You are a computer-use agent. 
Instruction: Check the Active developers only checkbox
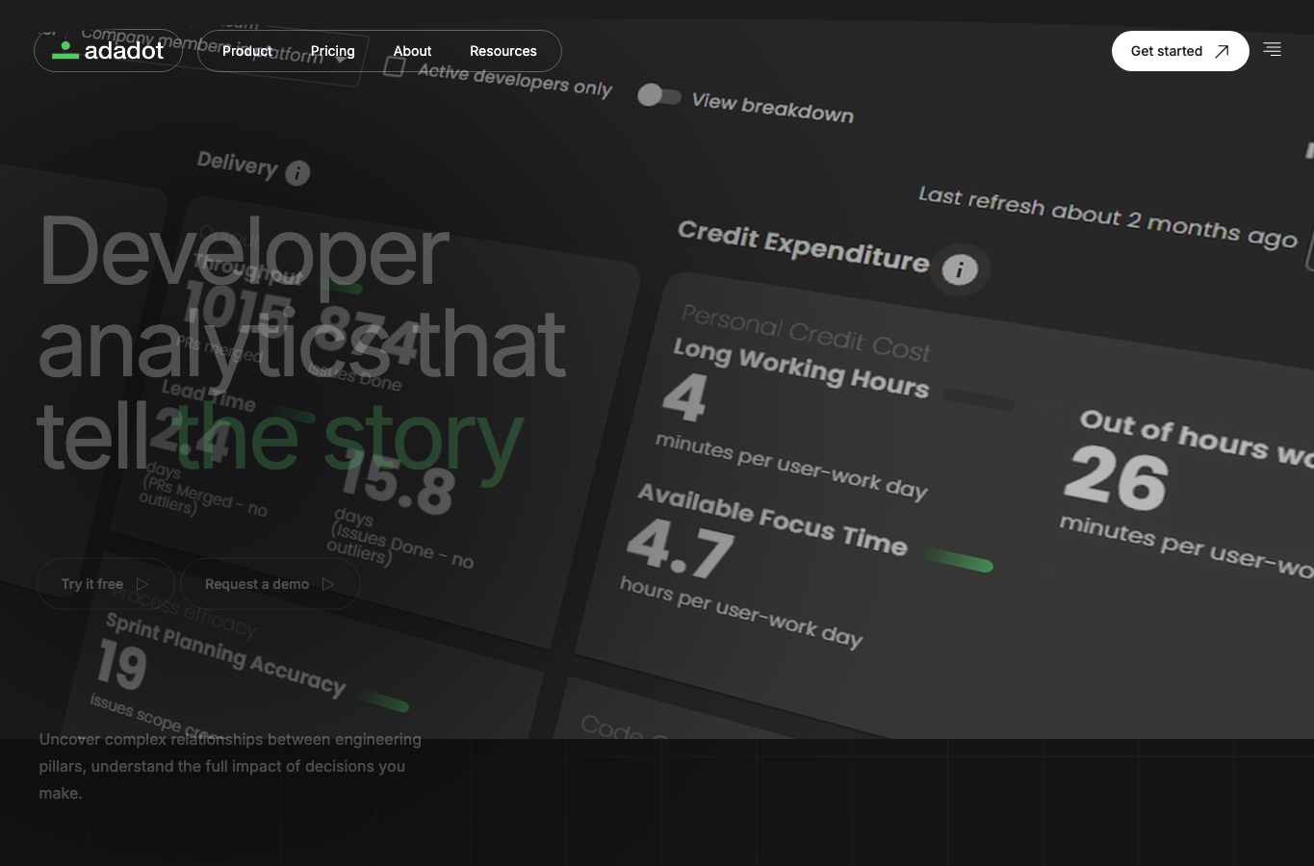coord(394,66)
